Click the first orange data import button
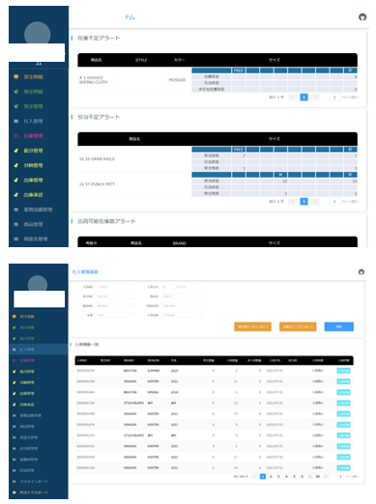Image resolution: width=376 pixels, height=504 pixels. click(252, 326)
